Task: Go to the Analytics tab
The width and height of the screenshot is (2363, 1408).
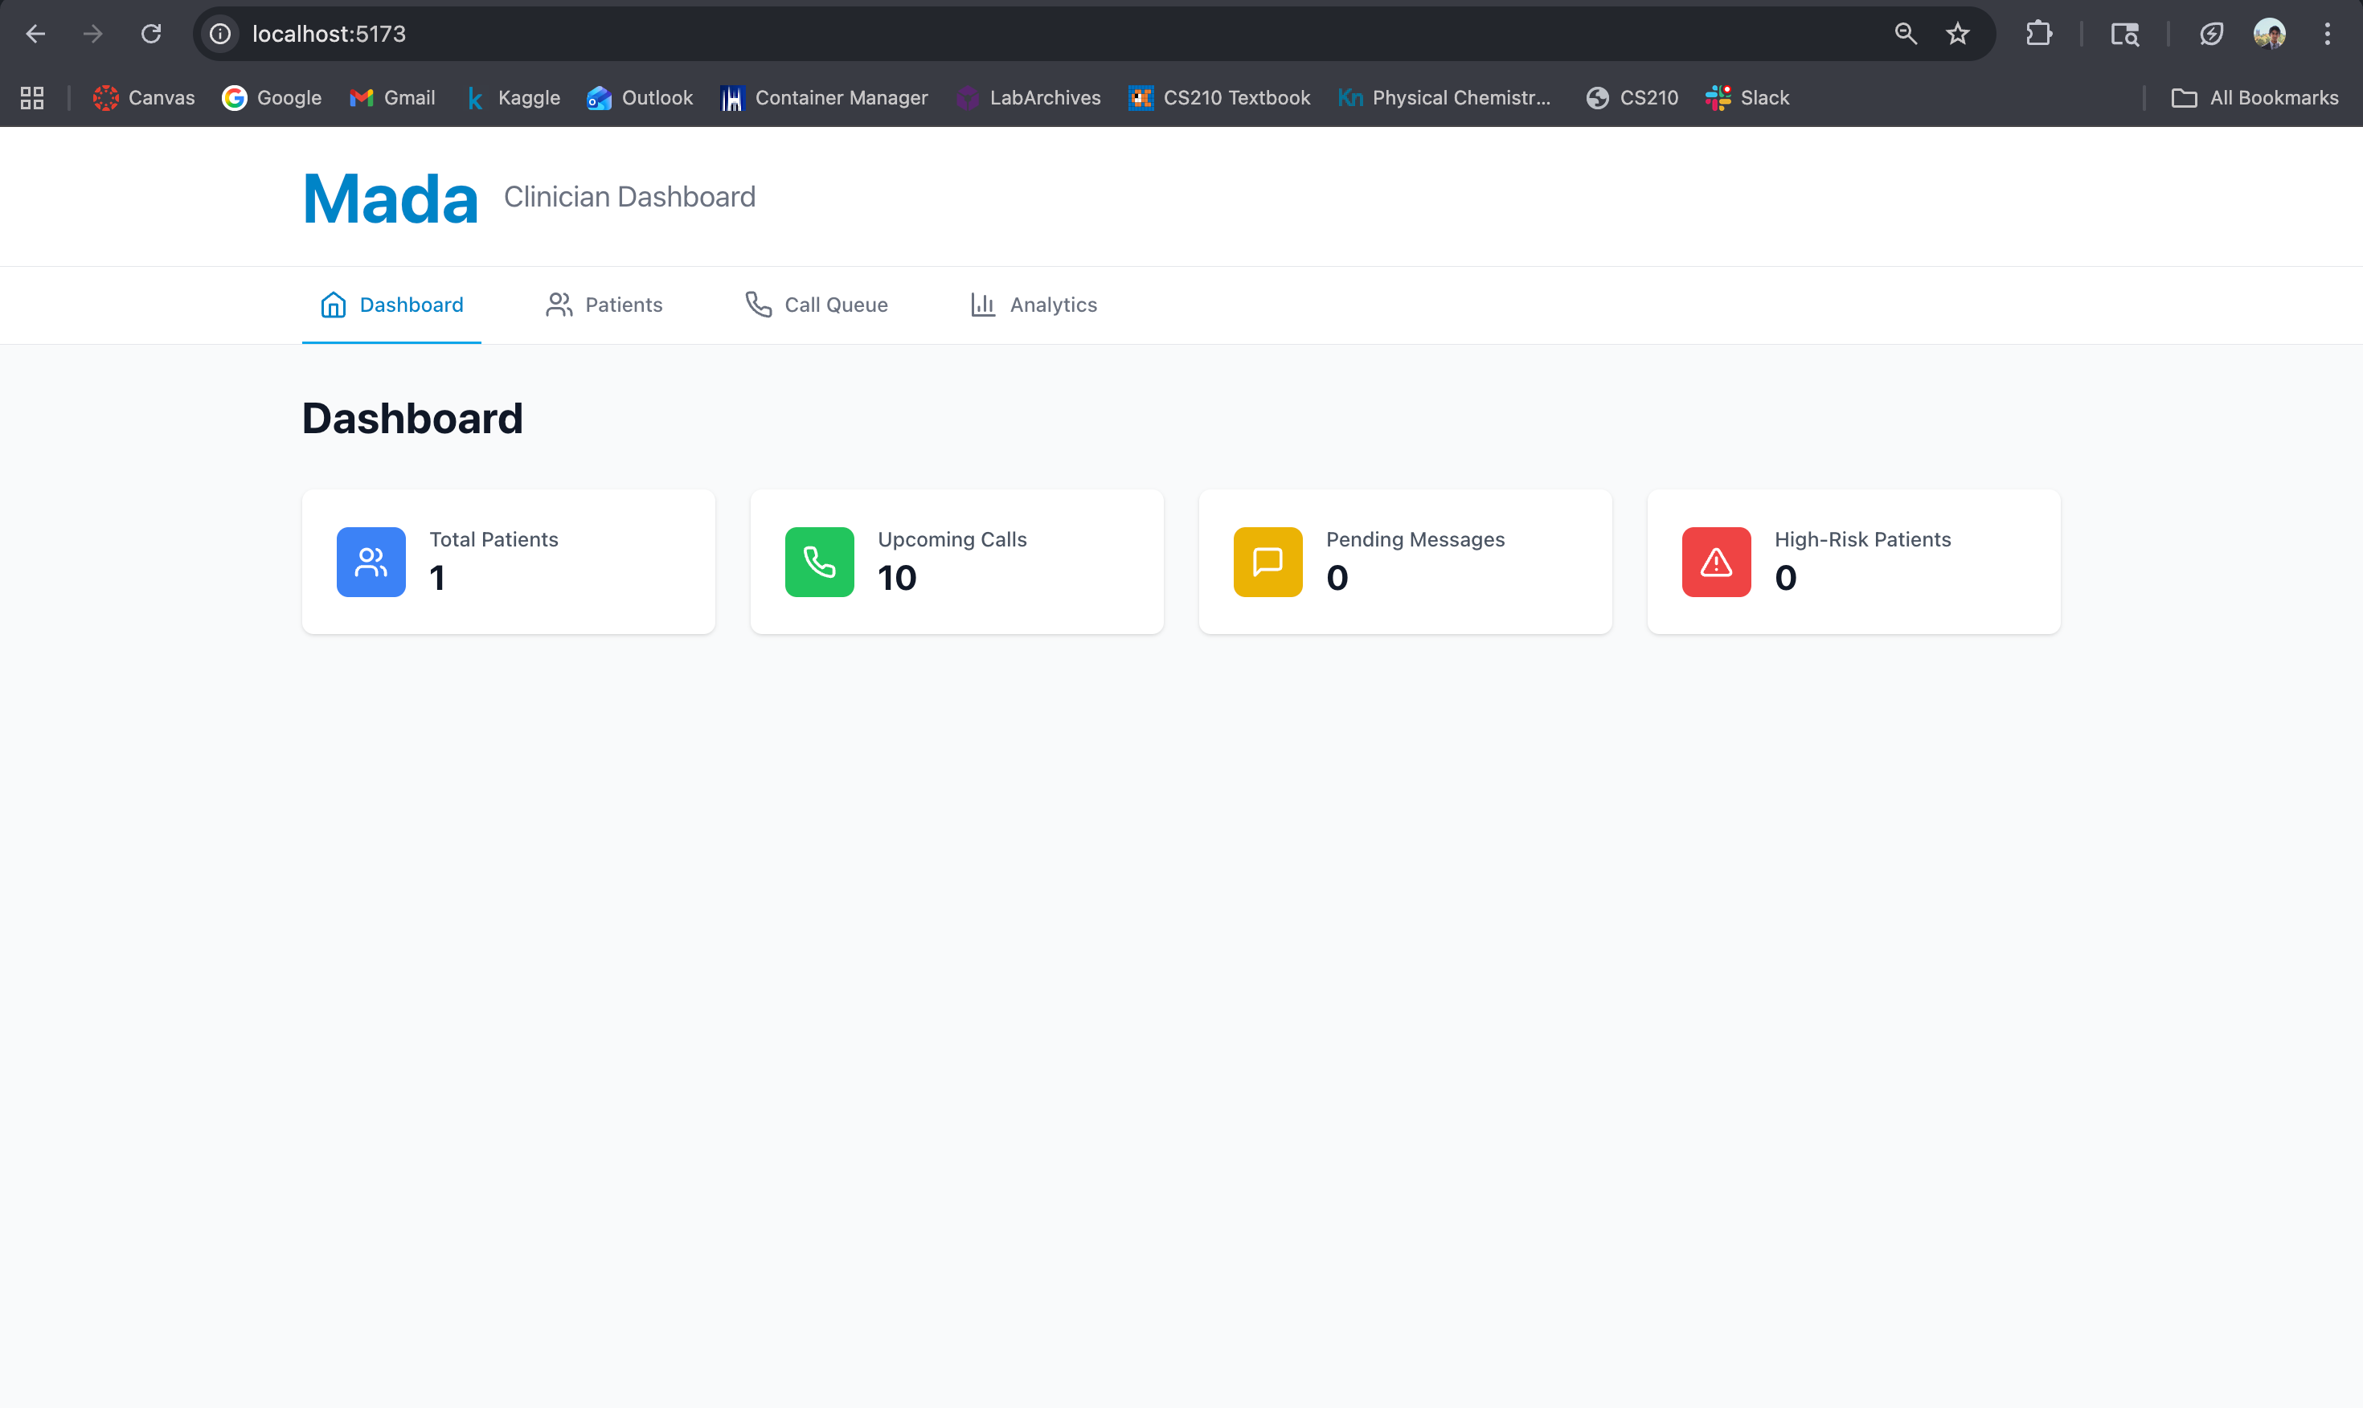Action: click(x=1033, y=305)
